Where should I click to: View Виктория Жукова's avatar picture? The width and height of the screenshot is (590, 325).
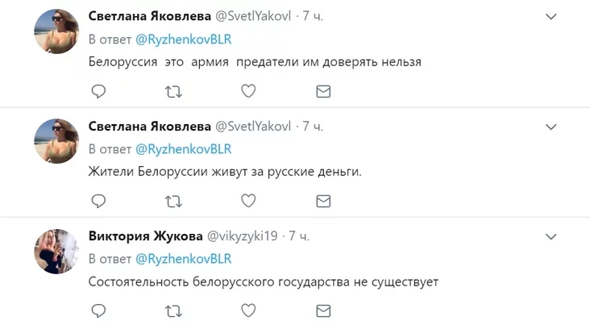56,251
